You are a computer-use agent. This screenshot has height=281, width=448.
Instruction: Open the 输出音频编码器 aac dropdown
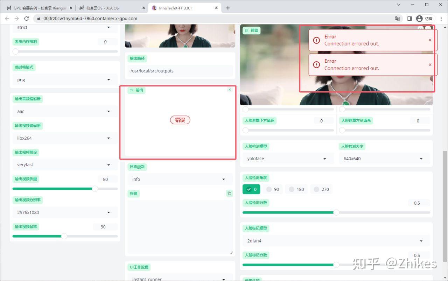[x=65, y=111]
